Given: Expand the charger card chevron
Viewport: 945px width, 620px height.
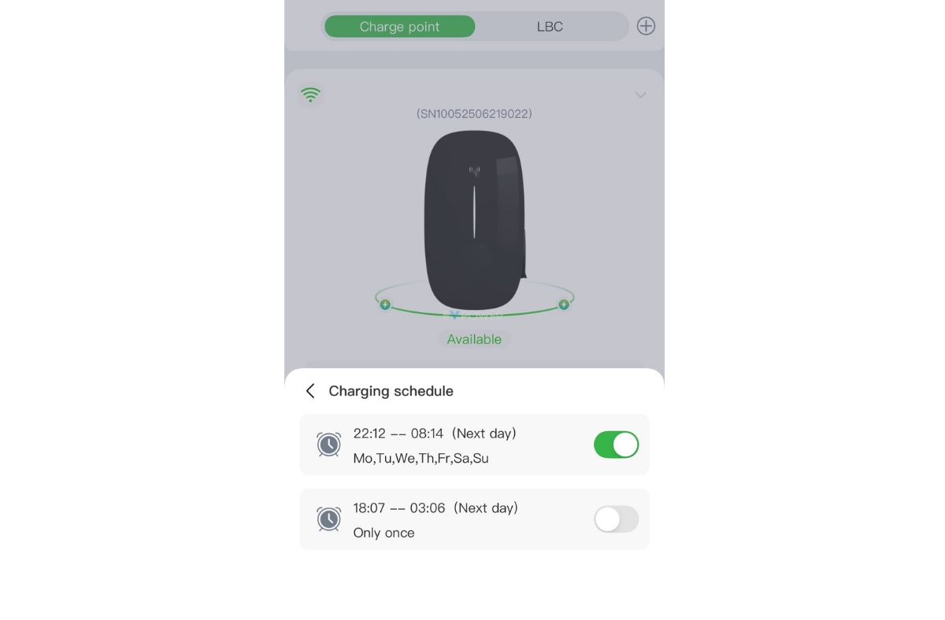Looking at the screenshot, I should pyautogui.click(x=641, y=95).
